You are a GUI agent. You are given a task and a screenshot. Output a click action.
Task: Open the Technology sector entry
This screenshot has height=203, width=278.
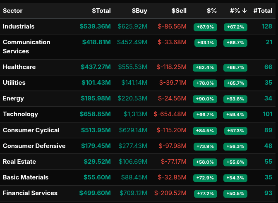pos(20,114)
